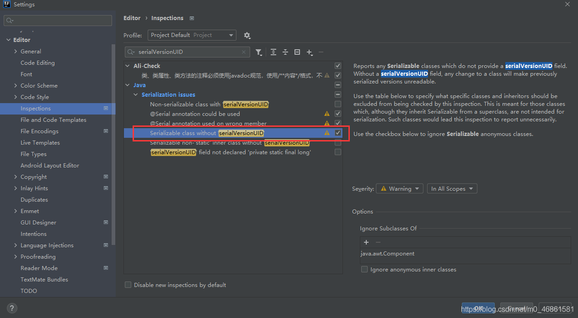Click the settings search field

click(58, 21)
